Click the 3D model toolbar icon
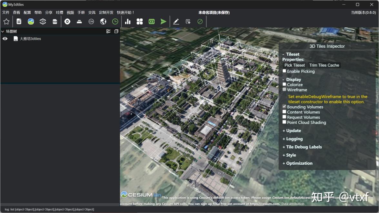 point(43,22)
